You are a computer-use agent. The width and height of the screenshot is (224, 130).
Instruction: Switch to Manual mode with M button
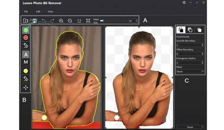26,62
